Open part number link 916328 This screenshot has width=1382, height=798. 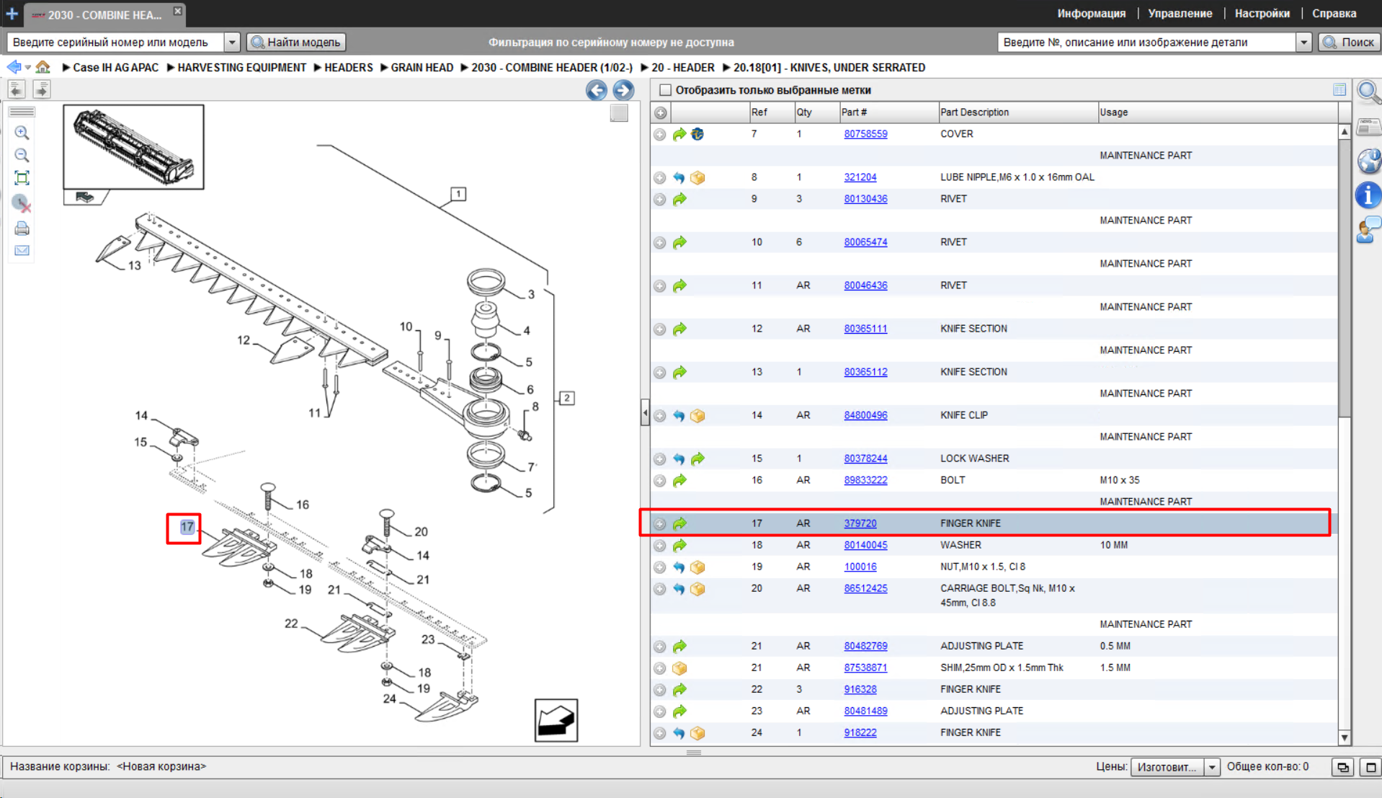(860, 689)
